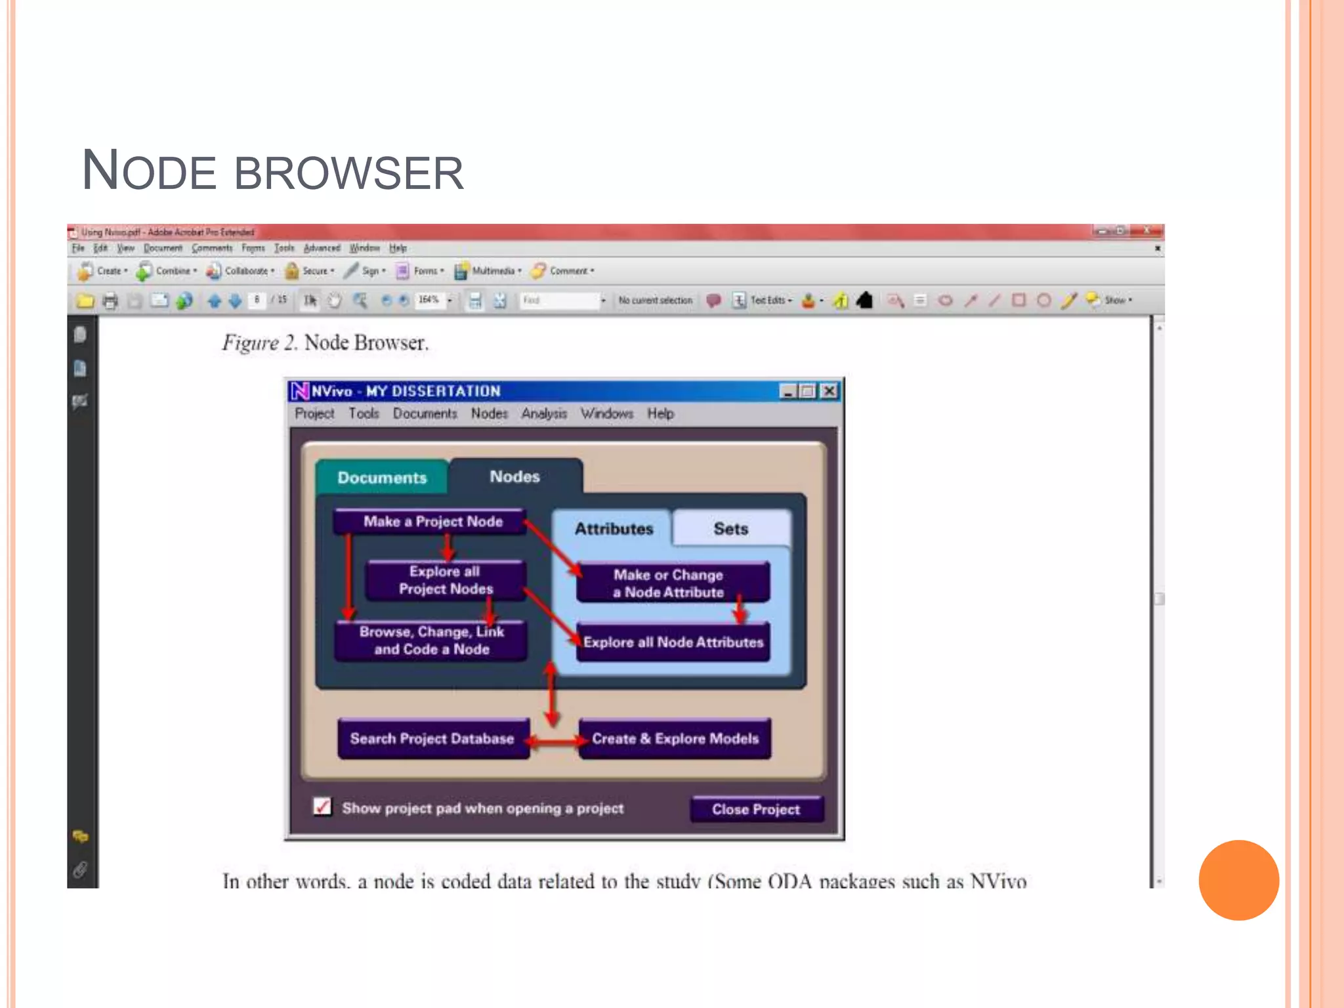Select the Text Box tool icon
The height and width of the screenshot is (1008, 1344).
(921, 301)
